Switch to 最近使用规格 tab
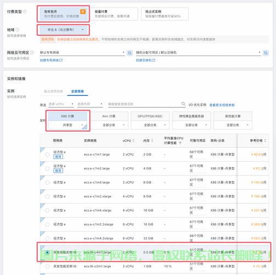Screen dimensions: 276x275 coord(53,91)
